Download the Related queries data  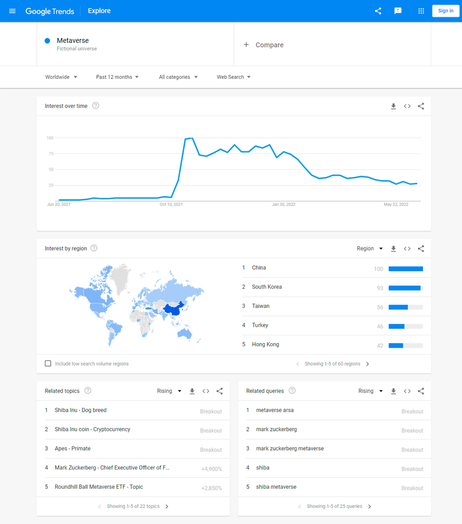393,391
